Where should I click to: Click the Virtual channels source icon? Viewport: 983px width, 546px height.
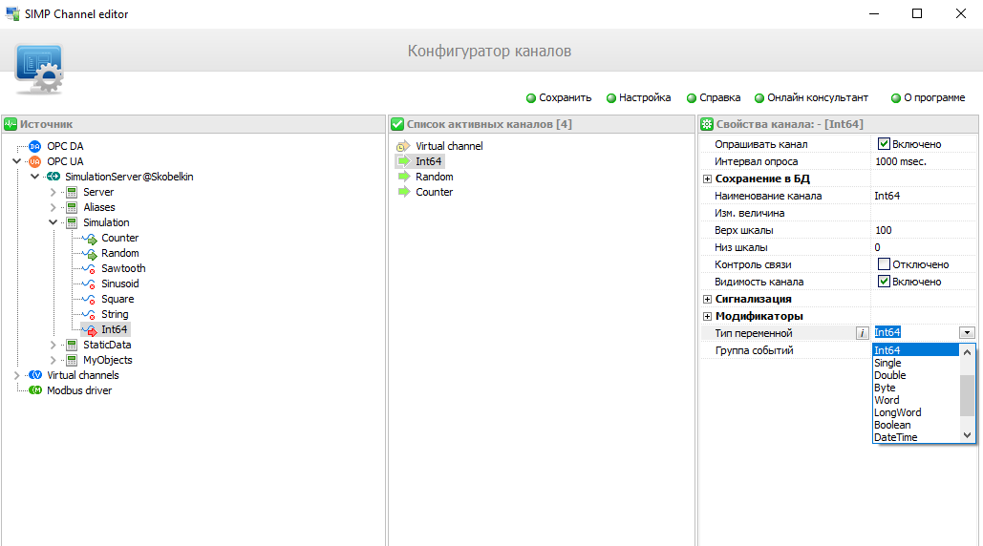(x=35, y=375)
